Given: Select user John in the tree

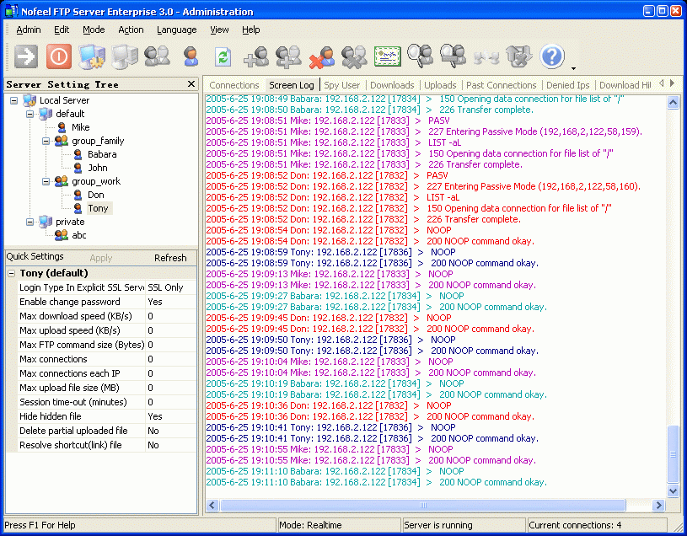Looking at the screenshot, I should [97, 169].
